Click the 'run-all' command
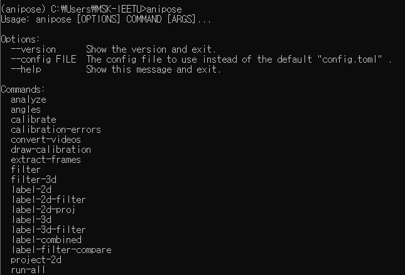Viewport: 405px width, 275px height. point(28,270)
